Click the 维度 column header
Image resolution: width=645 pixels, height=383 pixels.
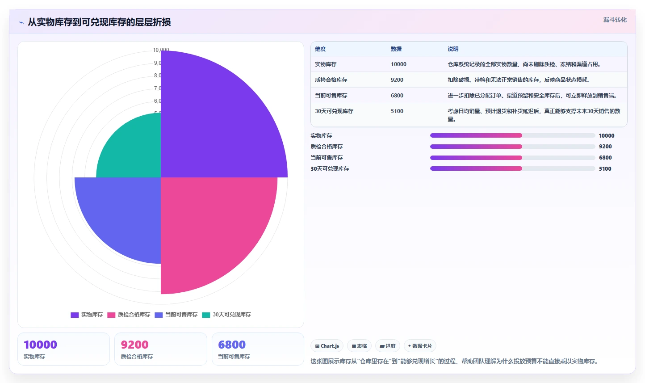320,49
